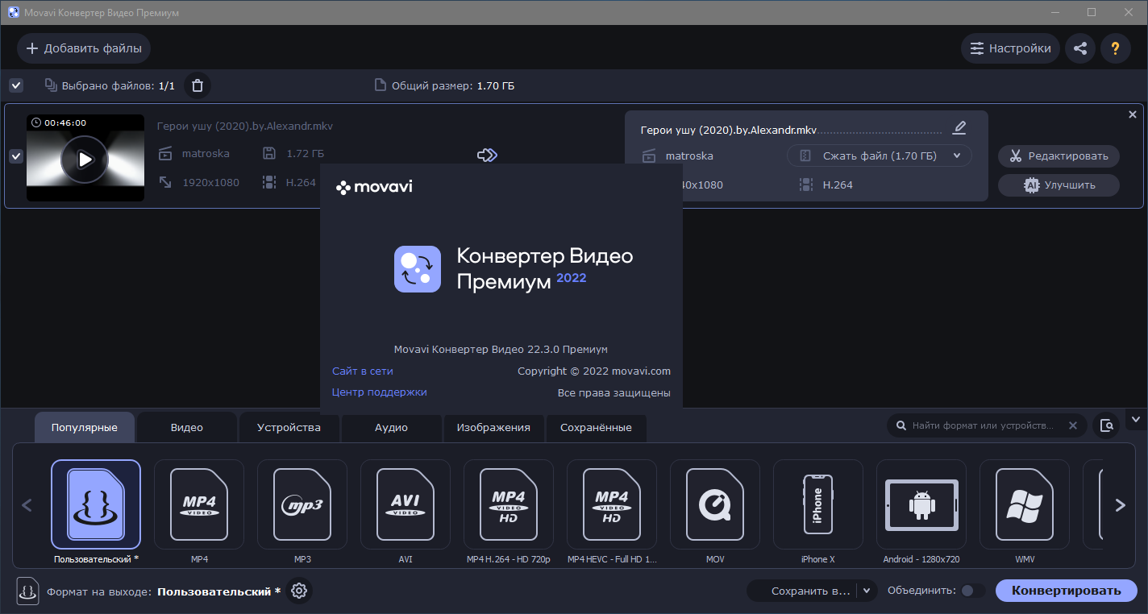Click the Выбрано файлов: 1/1 label
Screen dimensions: 1148x614
click(119, 85)
